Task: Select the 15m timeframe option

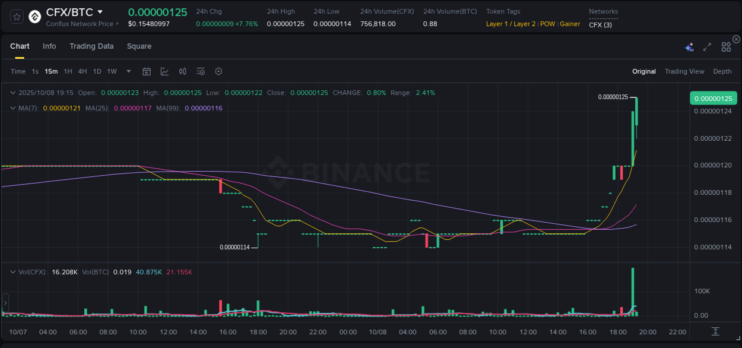Action: [51, 71]
